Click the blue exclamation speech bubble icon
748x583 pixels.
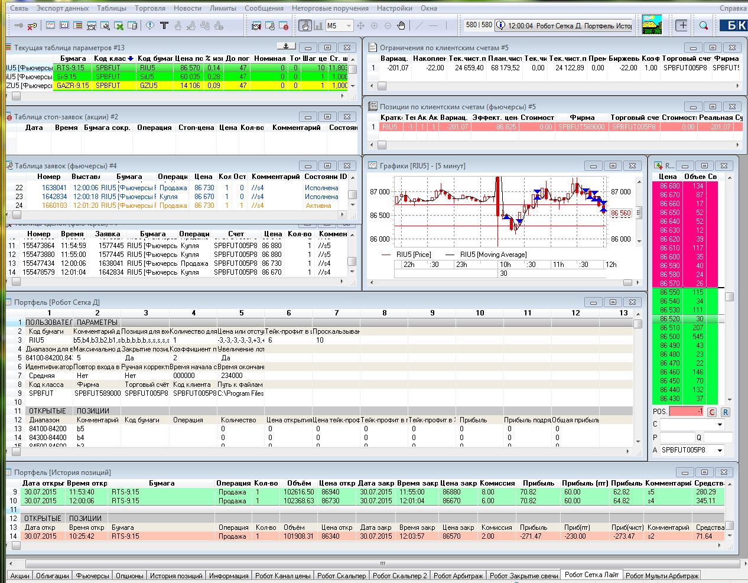click(150, 25)
